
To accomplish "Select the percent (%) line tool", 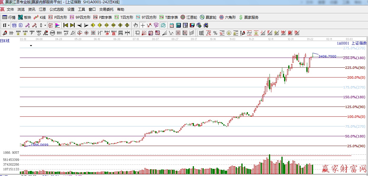I will tap(215, 33).
